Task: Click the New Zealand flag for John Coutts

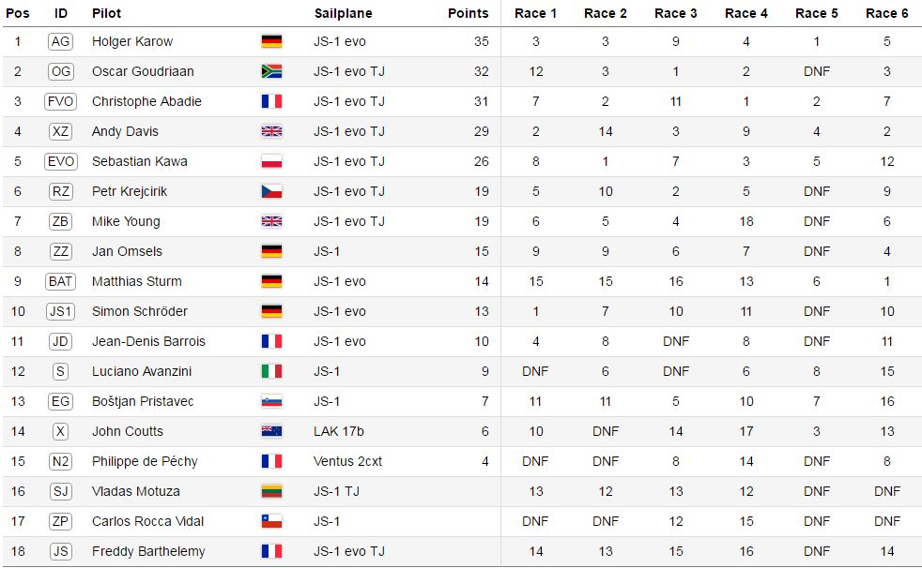Action: click(x=271, y=431)
